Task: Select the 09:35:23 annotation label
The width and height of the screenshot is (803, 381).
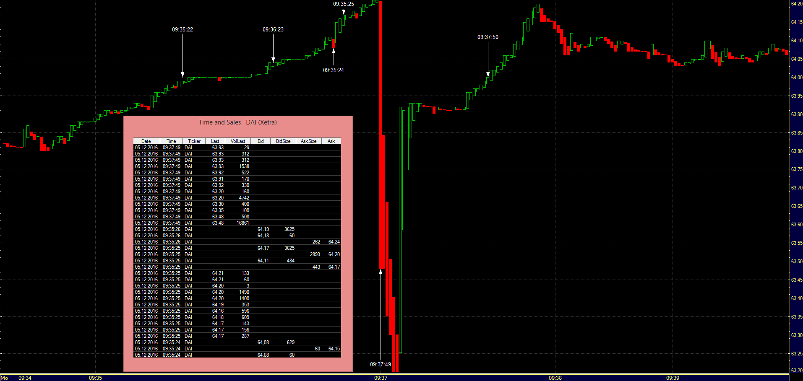Action: click(273, 30)
